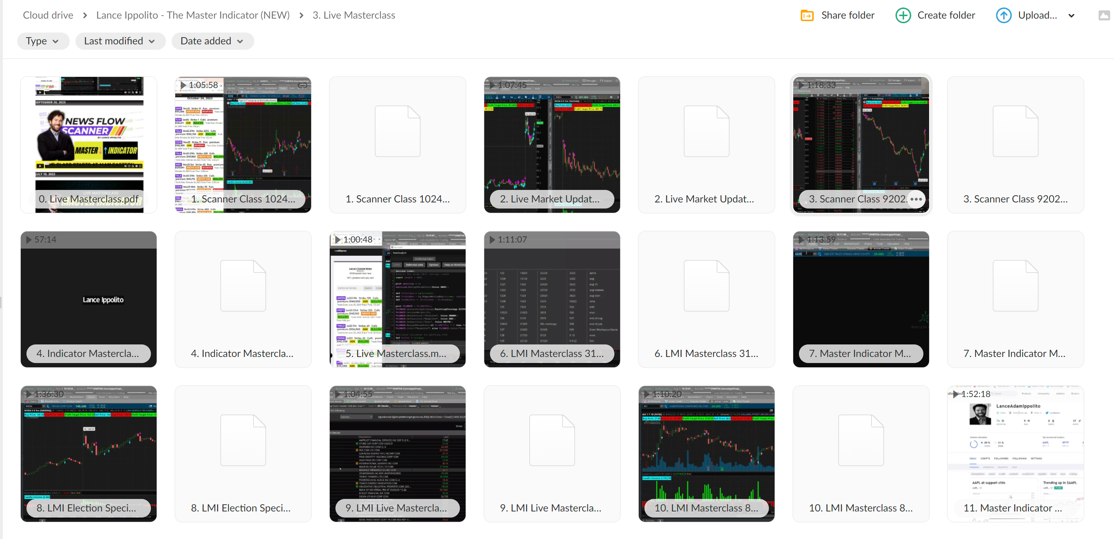
Task: Open the Last modified filter dropdown
Action: pos(120,41)
